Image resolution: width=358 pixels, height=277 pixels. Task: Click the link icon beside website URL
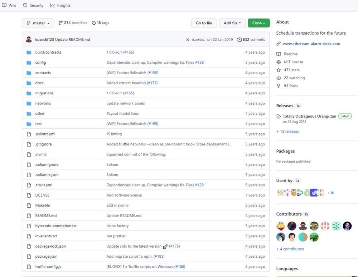[279, 44]
